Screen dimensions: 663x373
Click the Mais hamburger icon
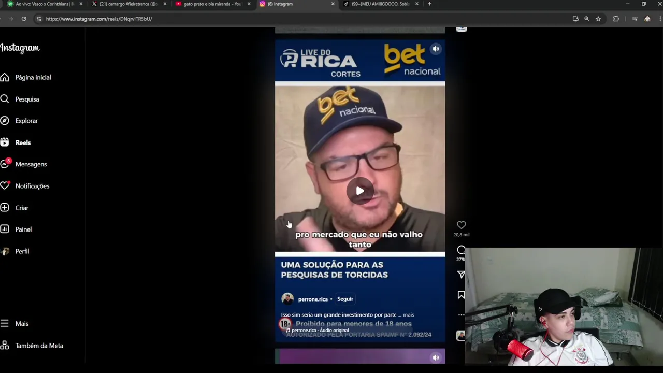tap(5, 324)
